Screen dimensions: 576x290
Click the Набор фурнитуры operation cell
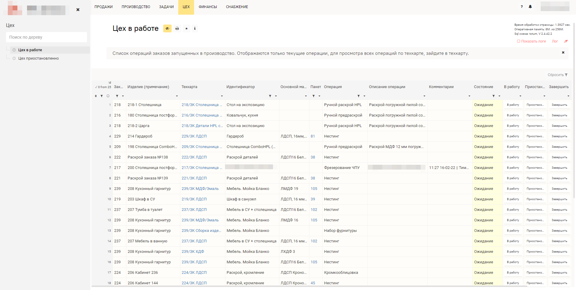[345, 231]
